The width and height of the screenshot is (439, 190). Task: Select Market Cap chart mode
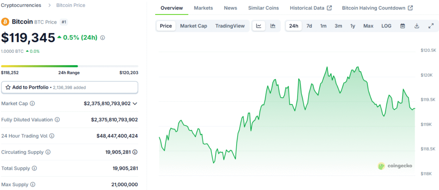click(x=193, y=26)
